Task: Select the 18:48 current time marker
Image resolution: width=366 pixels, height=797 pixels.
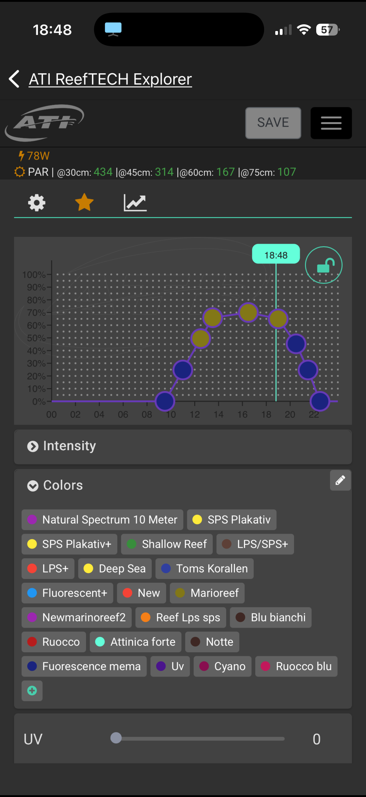Action: point(276,254)
